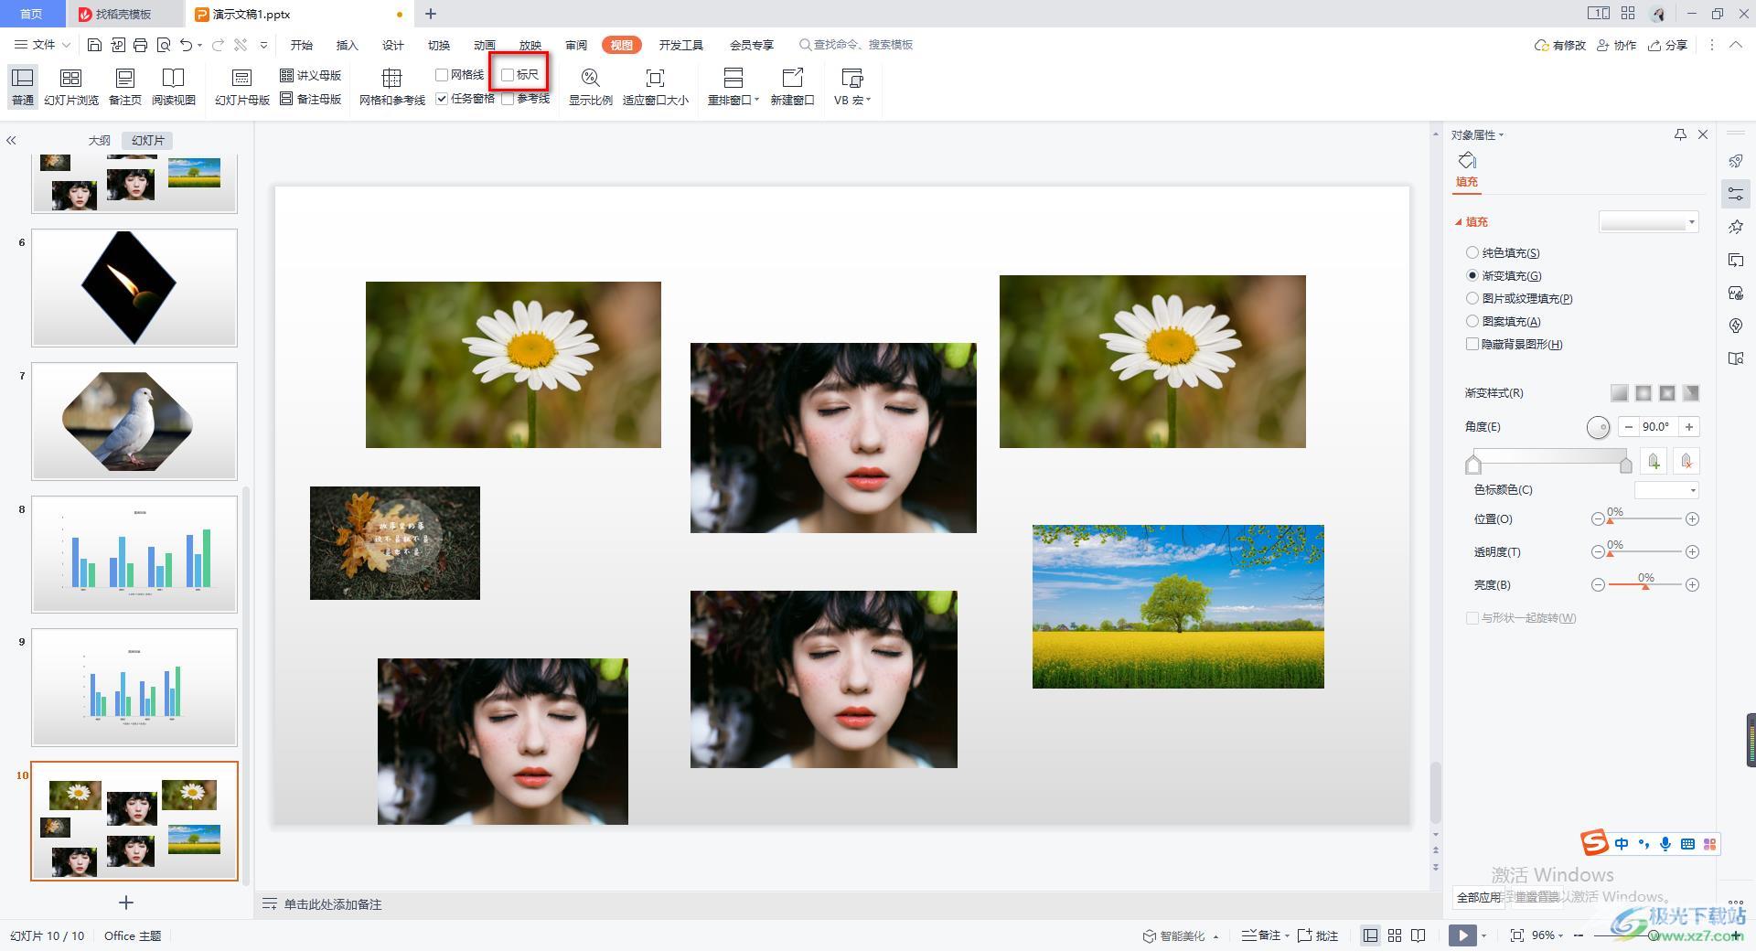Click the Undo arrow icon
1756x951 pixels.
pos(187,45)
